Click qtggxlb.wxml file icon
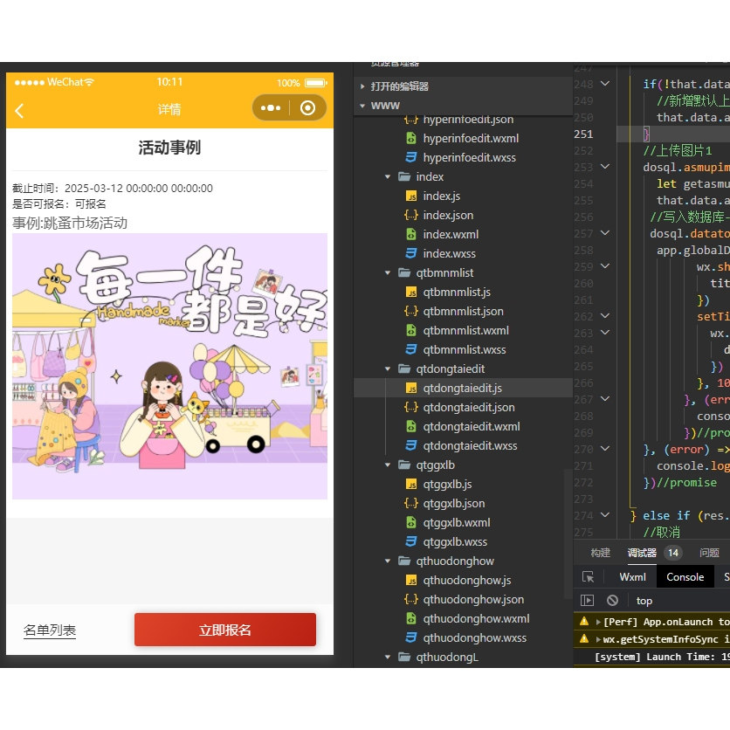 point(411,522)
